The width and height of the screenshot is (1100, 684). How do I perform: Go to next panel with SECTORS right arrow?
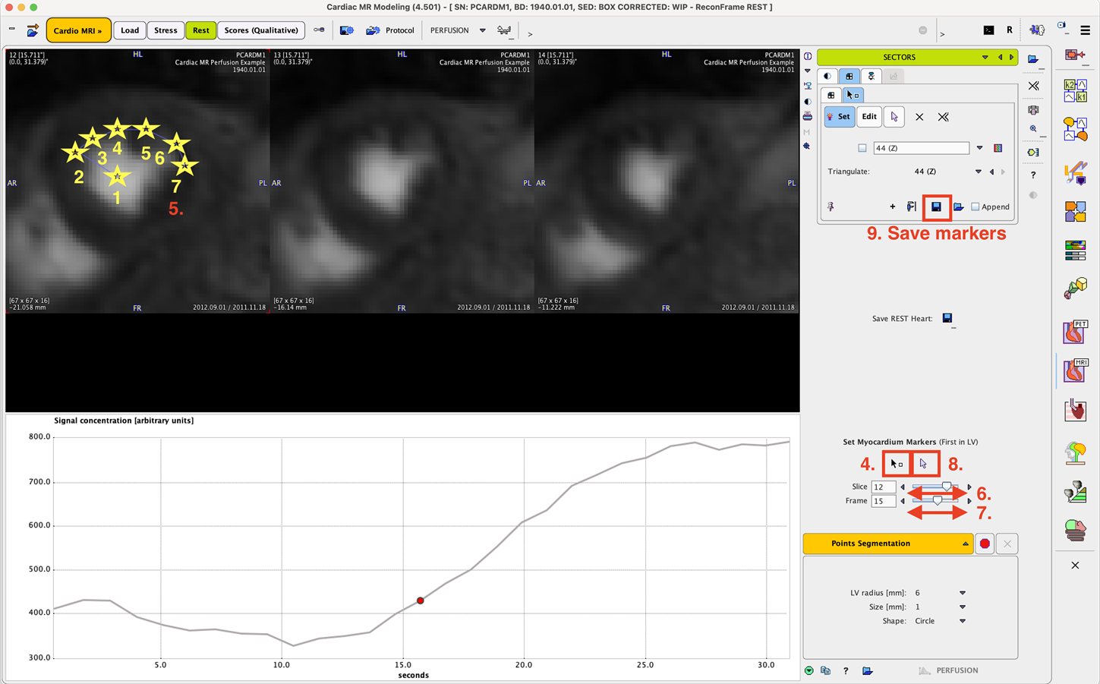[1011, 57]
